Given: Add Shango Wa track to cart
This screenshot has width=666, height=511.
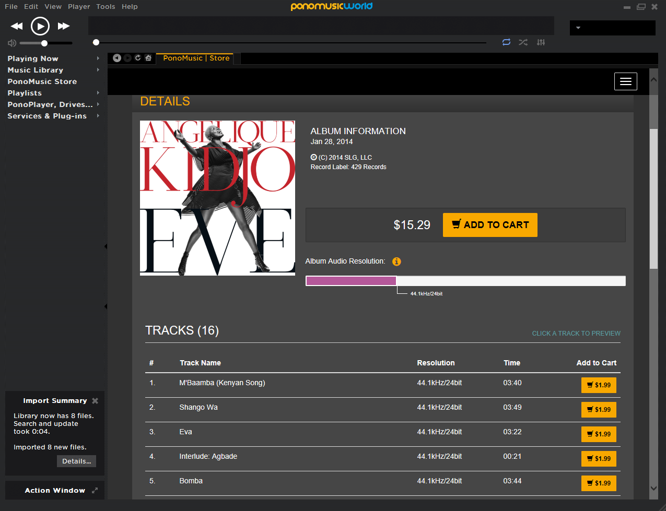Looking at the screenshot, I should [599, 410].
